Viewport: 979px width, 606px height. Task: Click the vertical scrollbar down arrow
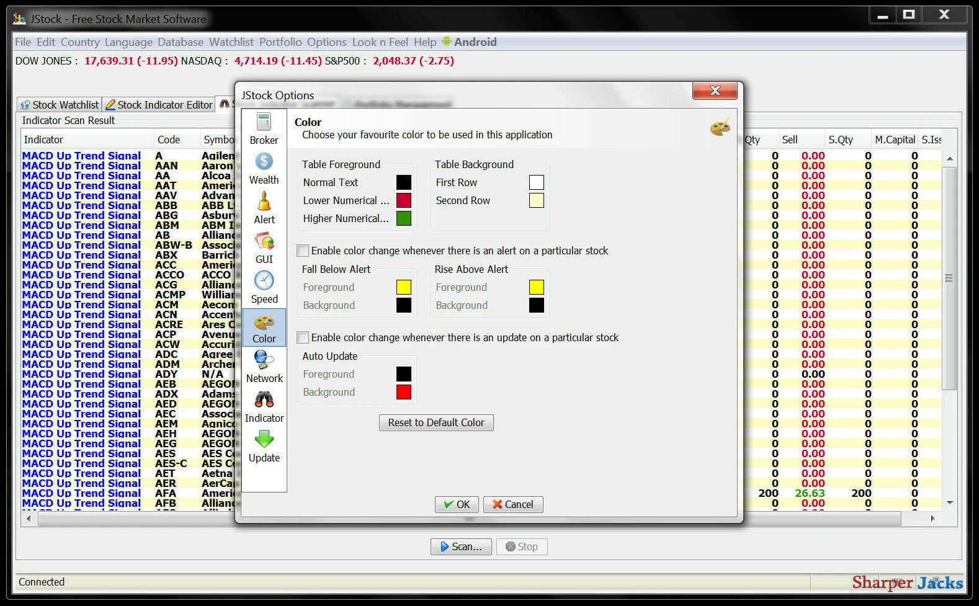[x=950, y=503]
